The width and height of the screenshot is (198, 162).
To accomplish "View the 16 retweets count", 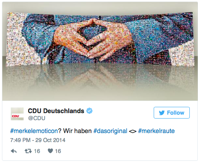I will pyautogui.click(x=37, y=151).
